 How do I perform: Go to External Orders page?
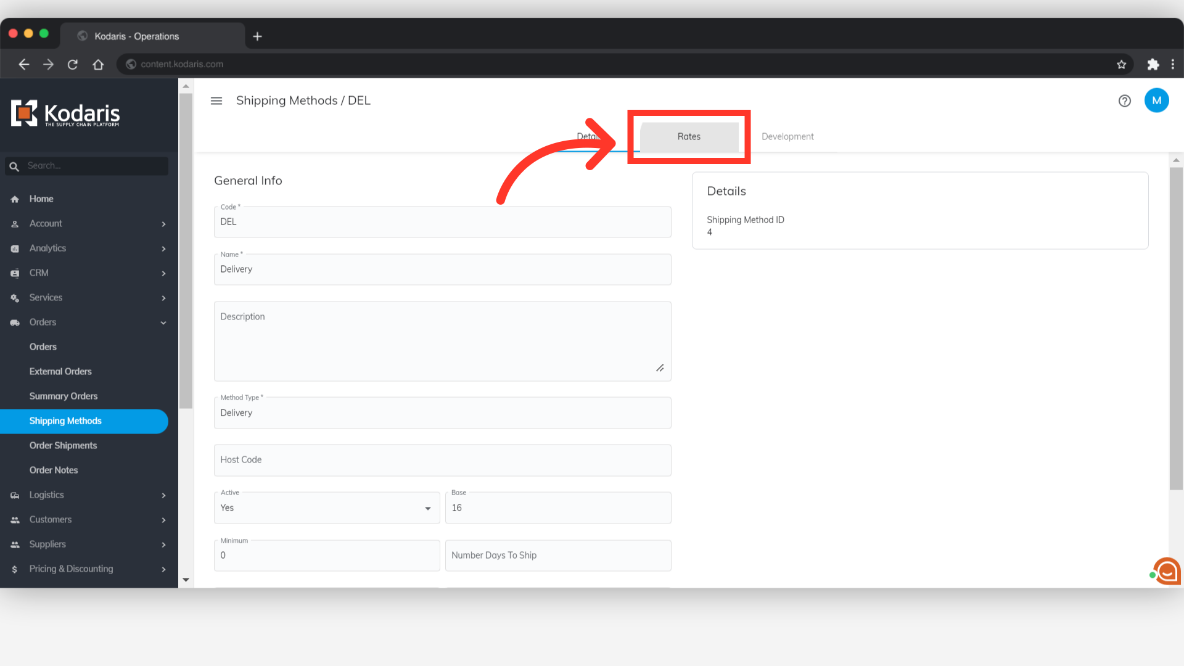pos(60,372)
